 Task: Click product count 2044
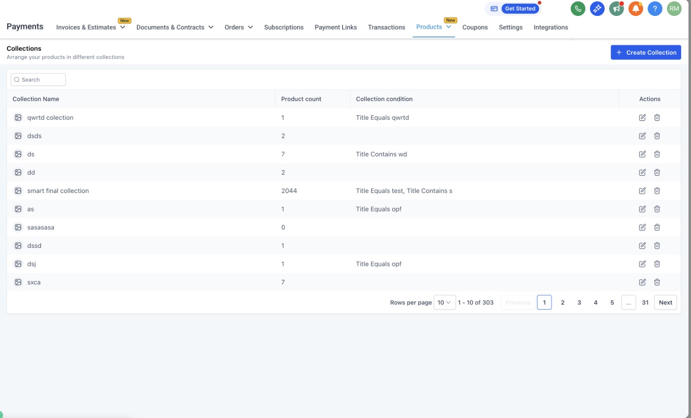289,191
